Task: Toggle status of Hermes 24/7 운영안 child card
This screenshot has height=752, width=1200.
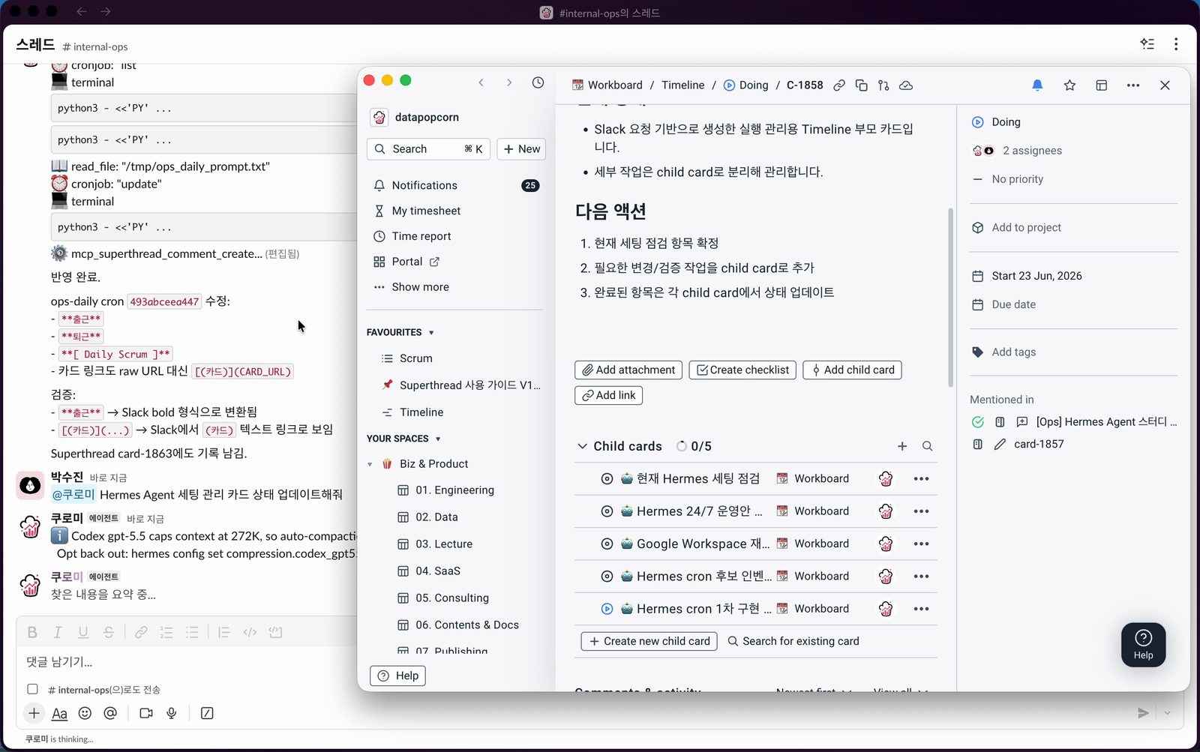Action: (x=607, y=511)
